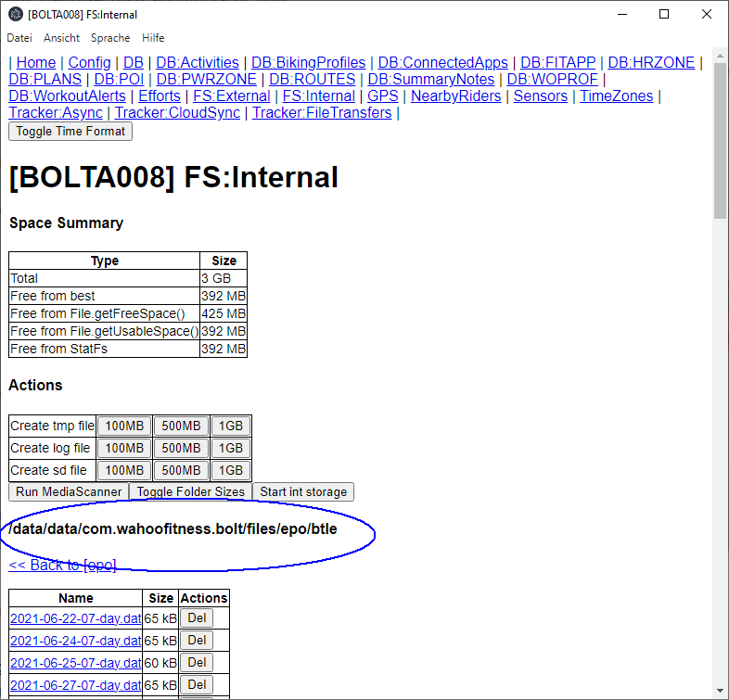Viewport: 729px width, 700px height.
Task: Open the DB:BikingProfiles link
Action: point(308,62)
